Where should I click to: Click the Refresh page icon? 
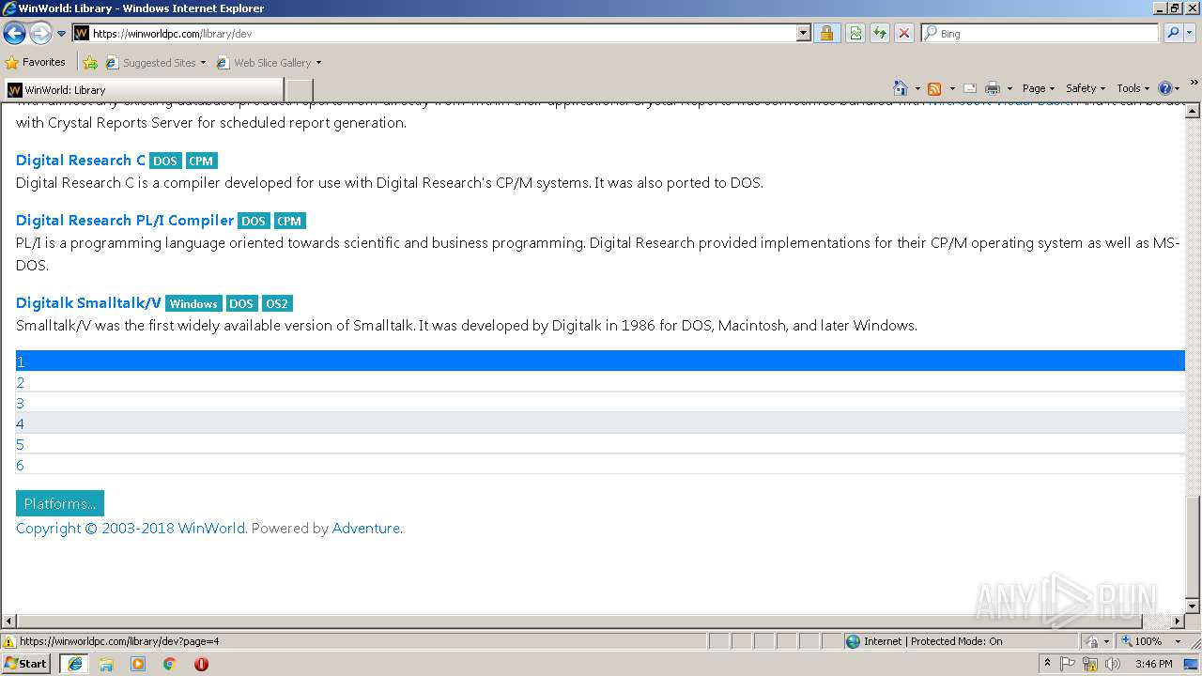coord(880,33)
